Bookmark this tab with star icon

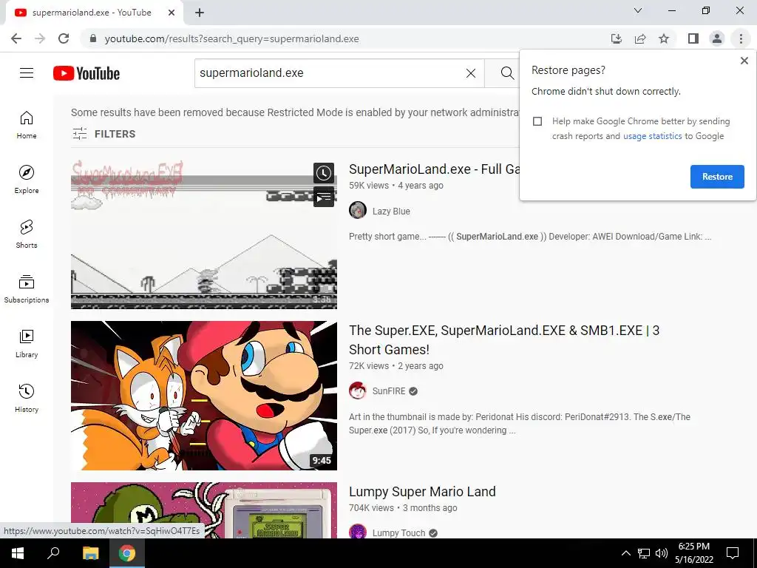664,38
